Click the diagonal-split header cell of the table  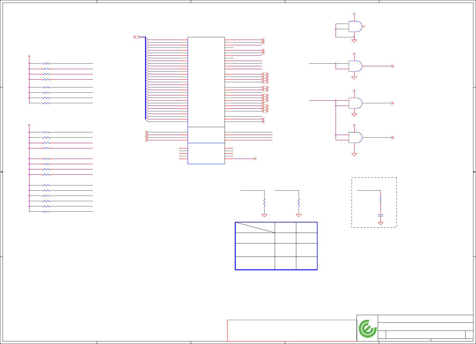point(255,227)
